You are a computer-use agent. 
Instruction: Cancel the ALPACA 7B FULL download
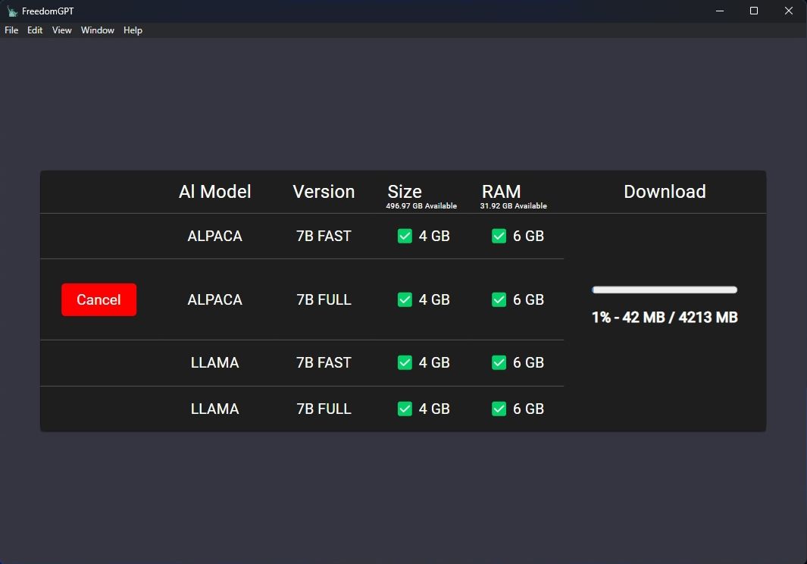(99, 299)
